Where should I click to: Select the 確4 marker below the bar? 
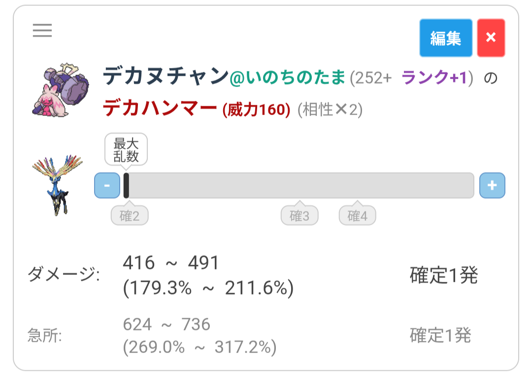357,215
